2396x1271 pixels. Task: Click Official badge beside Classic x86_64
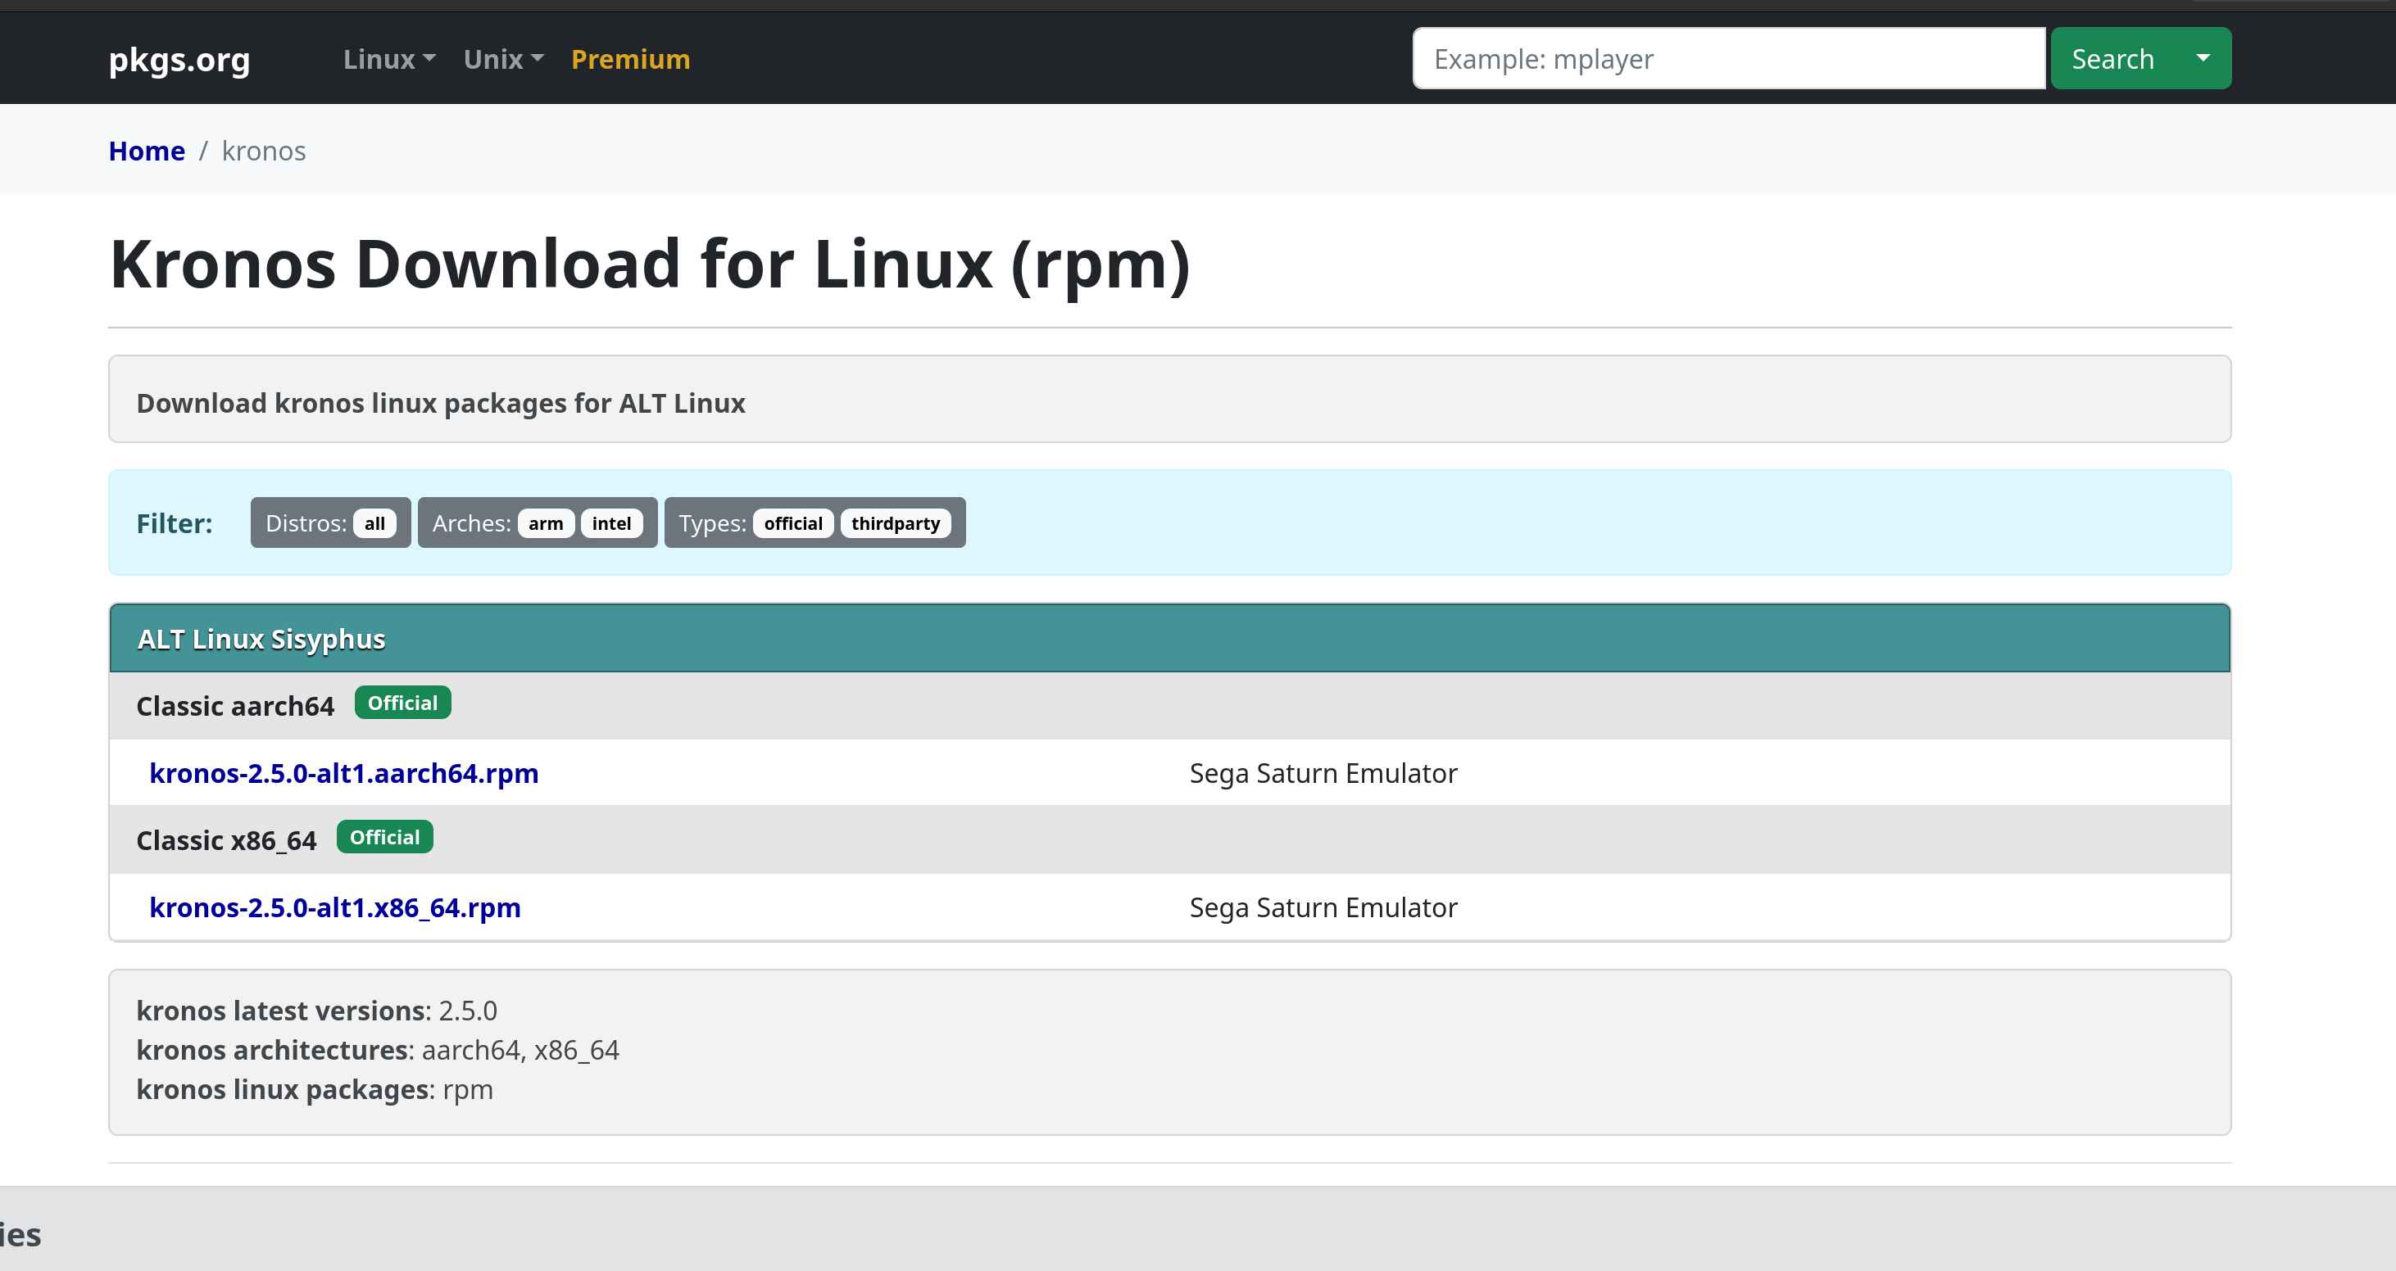384,837
